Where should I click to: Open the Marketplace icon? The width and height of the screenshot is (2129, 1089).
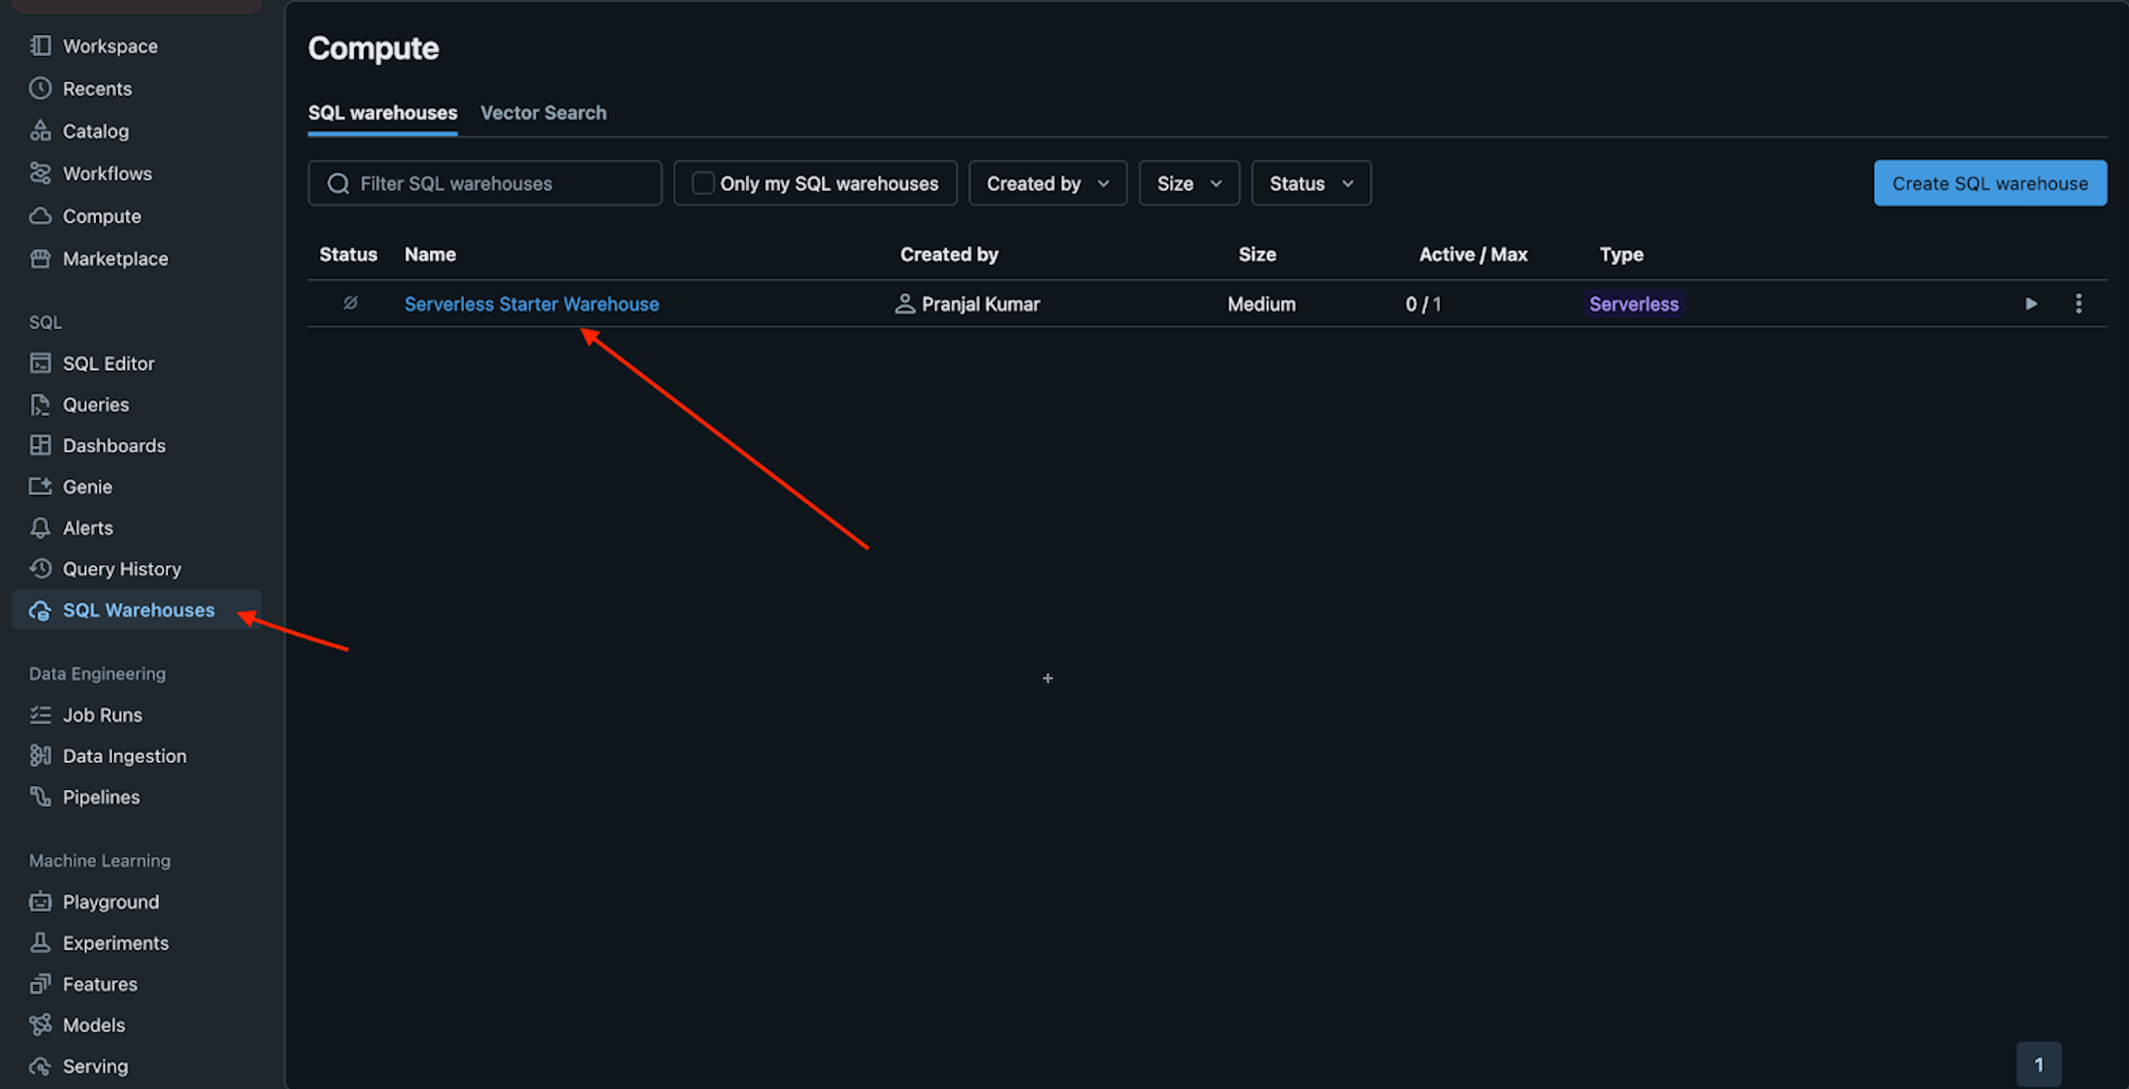tap(40, 258)
